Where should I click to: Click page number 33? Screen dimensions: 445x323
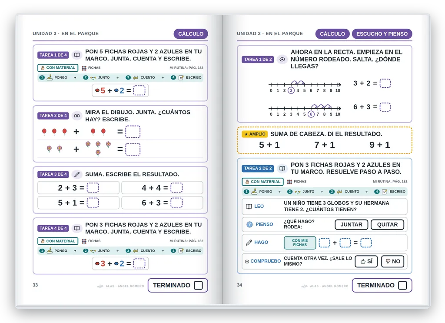[x=35, y=285]
